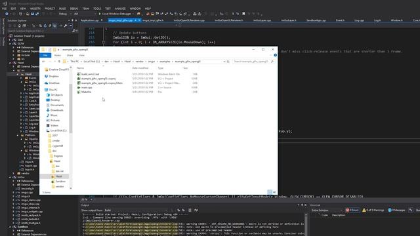
Task: Open the File tab in File Explorer
Action: pos(45,55)
